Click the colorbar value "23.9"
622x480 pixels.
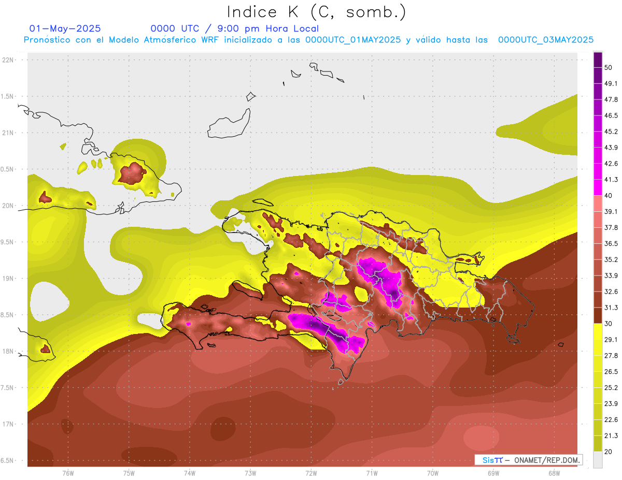[x=611, y=404]
